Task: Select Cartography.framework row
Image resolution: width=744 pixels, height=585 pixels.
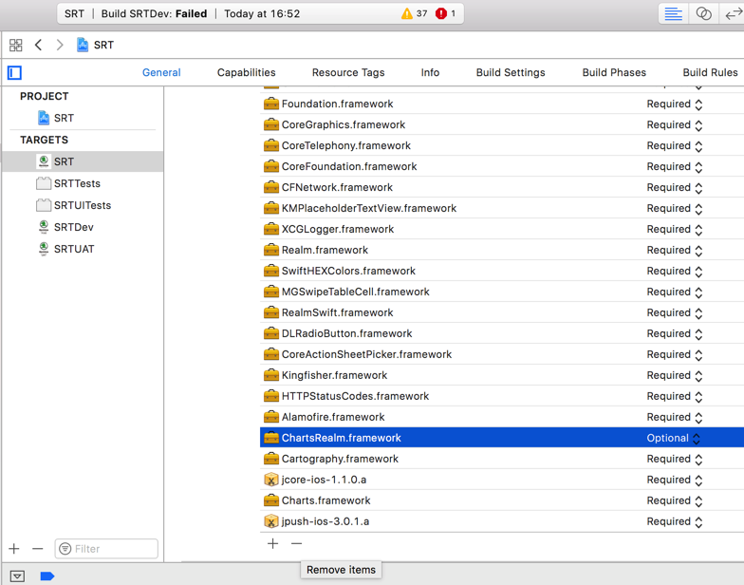Action: [x=502, y=460]
